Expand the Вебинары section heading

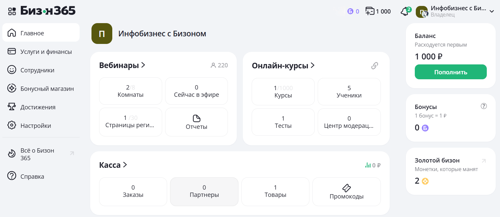122,65
